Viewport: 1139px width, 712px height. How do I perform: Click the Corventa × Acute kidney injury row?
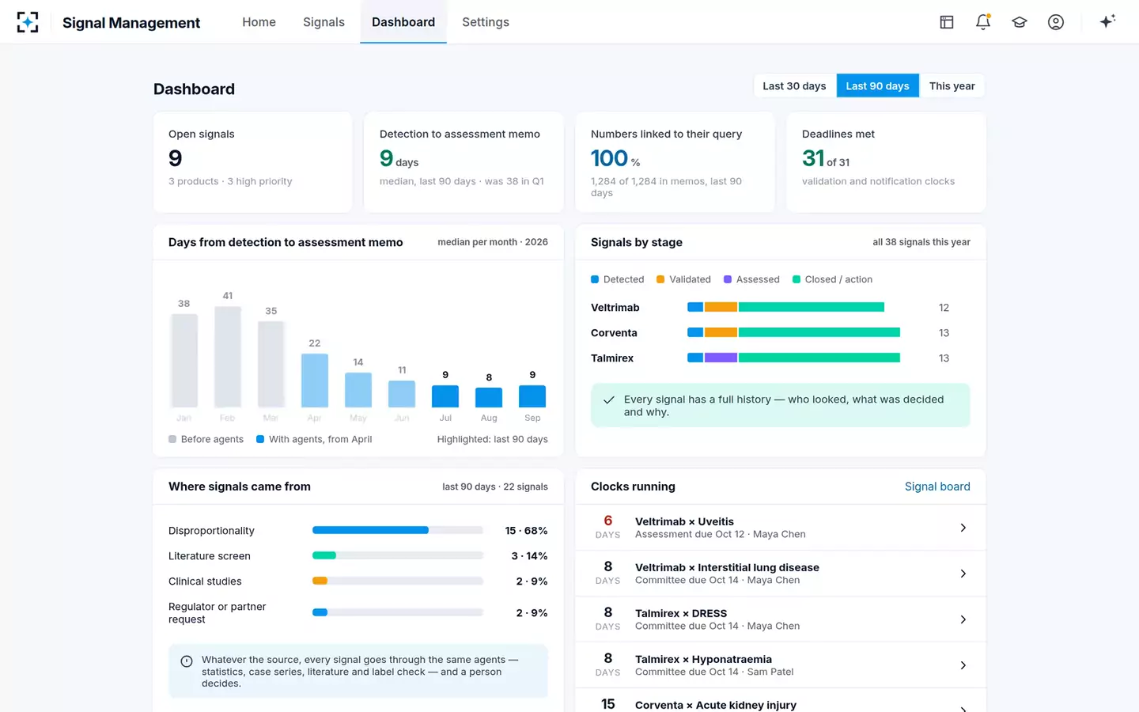coord(781,701)
